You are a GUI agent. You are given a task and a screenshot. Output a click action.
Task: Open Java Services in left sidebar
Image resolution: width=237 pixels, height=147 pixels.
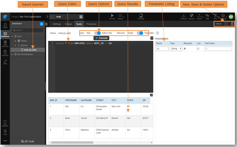pyautogui.click(x=5, y=53)
